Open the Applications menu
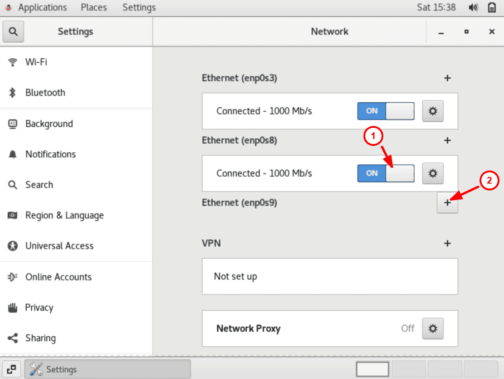This screenshot has height=379, width=504. point(43,7)
